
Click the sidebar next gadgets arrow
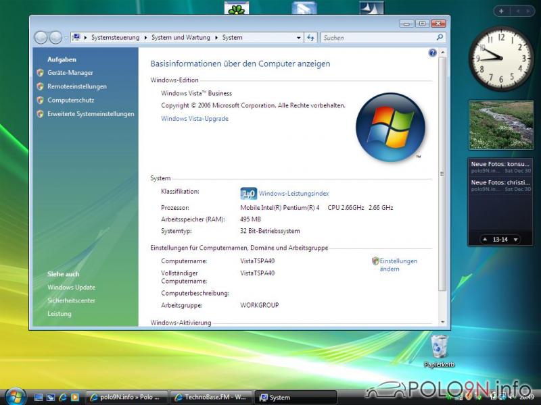coord(528,11)
